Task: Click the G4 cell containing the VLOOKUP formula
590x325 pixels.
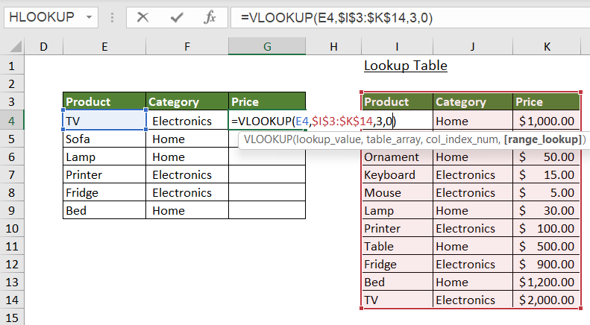Action: (x=267, y=121)
